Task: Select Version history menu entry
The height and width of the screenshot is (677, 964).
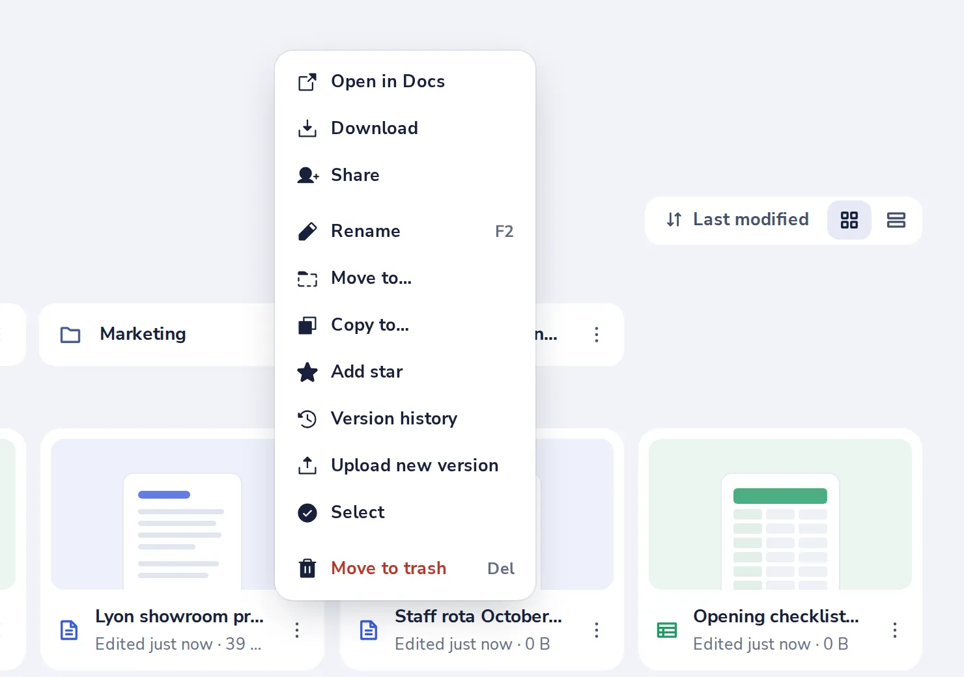Action: pos(405,419)
